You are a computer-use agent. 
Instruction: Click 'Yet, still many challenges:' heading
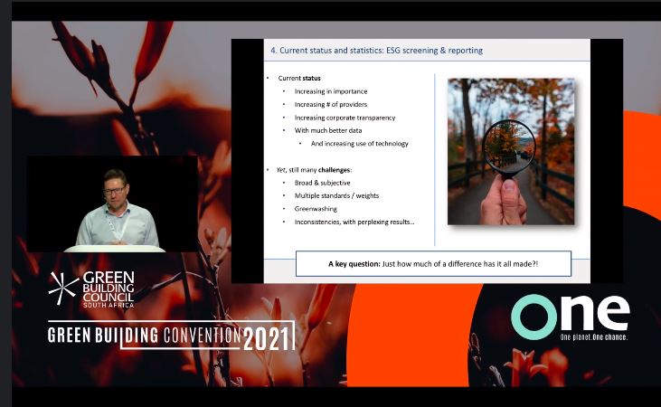(x=314, y=170)
